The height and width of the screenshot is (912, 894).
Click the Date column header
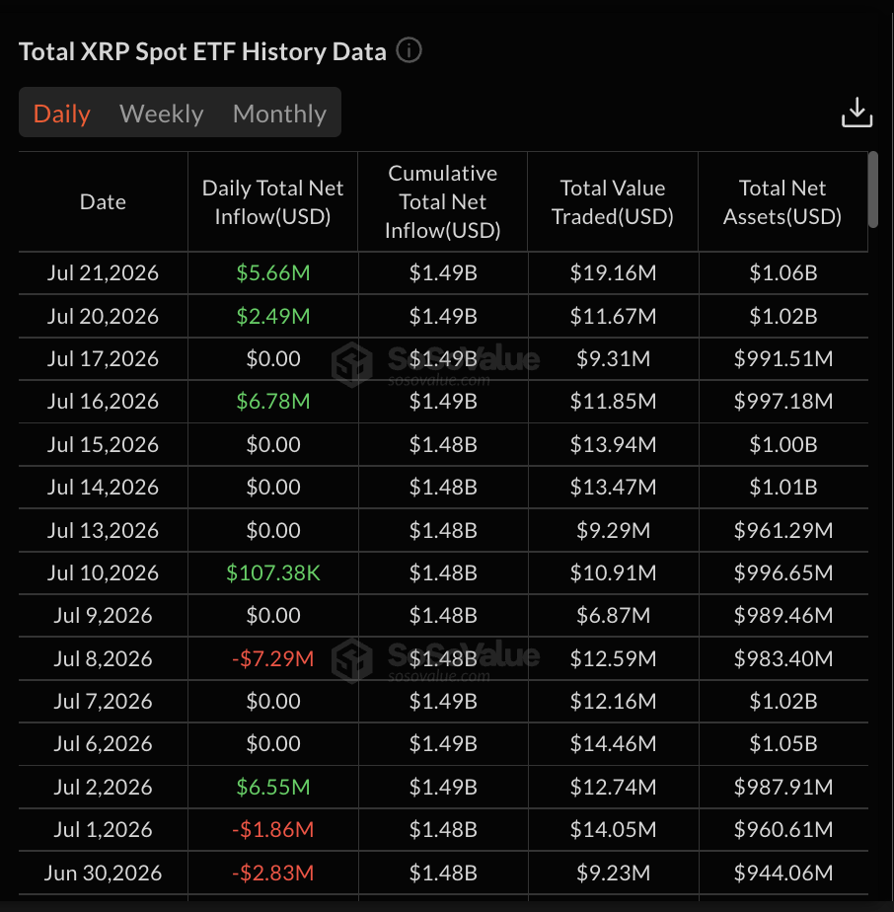coord(103,201)
